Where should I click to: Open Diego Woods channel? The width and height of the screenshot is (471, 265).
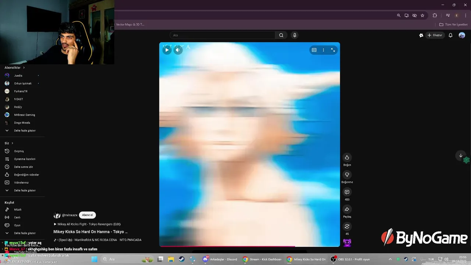(x=22, y=123)
